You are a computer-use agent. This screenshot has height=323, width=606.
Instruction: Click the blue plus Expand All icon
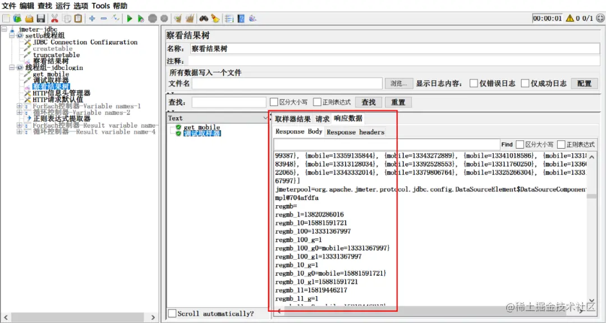[x=92, y=18]
